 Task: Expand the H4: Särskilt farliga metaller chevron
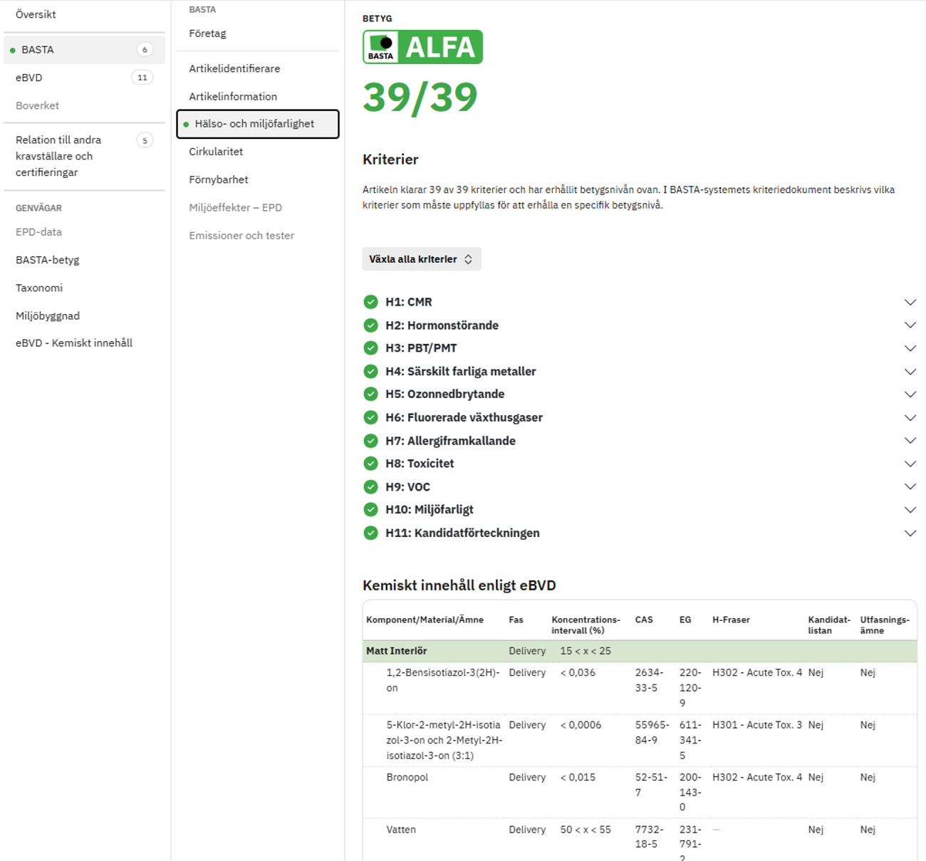[x=910, y=372]
